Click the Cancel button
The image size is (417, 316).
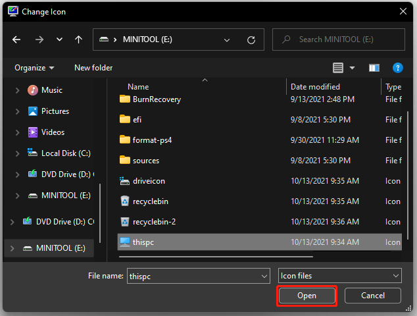pyautogui.click(x=372, y=296)
